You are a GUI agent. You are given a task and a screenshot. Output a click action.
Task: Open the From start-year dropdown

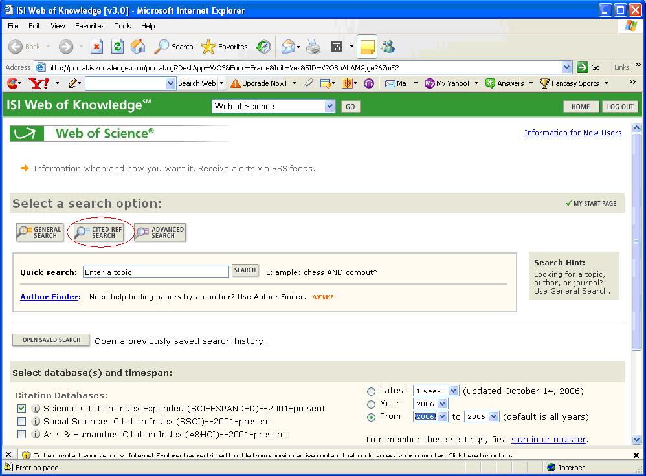pyautogui.click(x=443, y=416)
